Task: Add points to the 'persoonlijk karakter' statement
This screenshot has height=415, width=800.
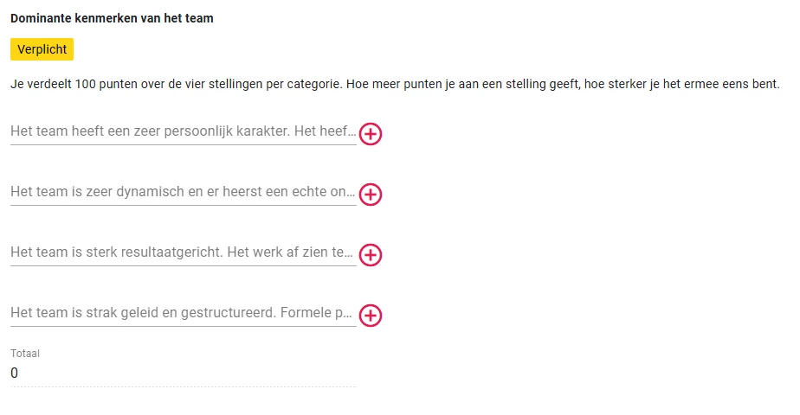Action: pos(371,134)
